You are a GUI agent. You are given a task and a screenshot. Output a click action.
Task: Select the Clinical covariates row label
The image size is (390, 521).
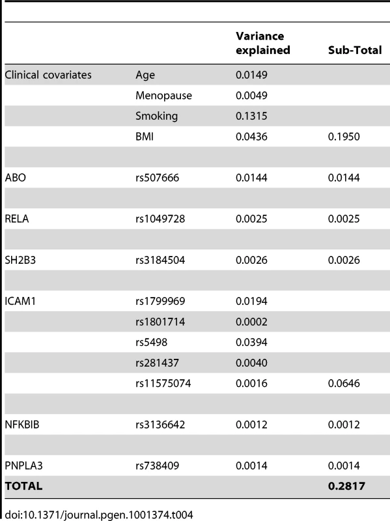coord(48,75)
